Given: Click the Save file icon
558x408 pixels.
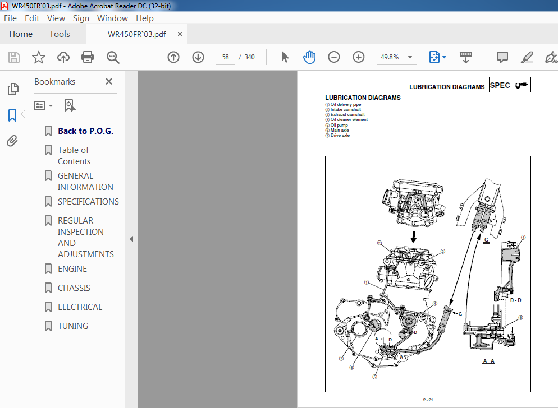Looking at the screenshot, I should (14, 57).
